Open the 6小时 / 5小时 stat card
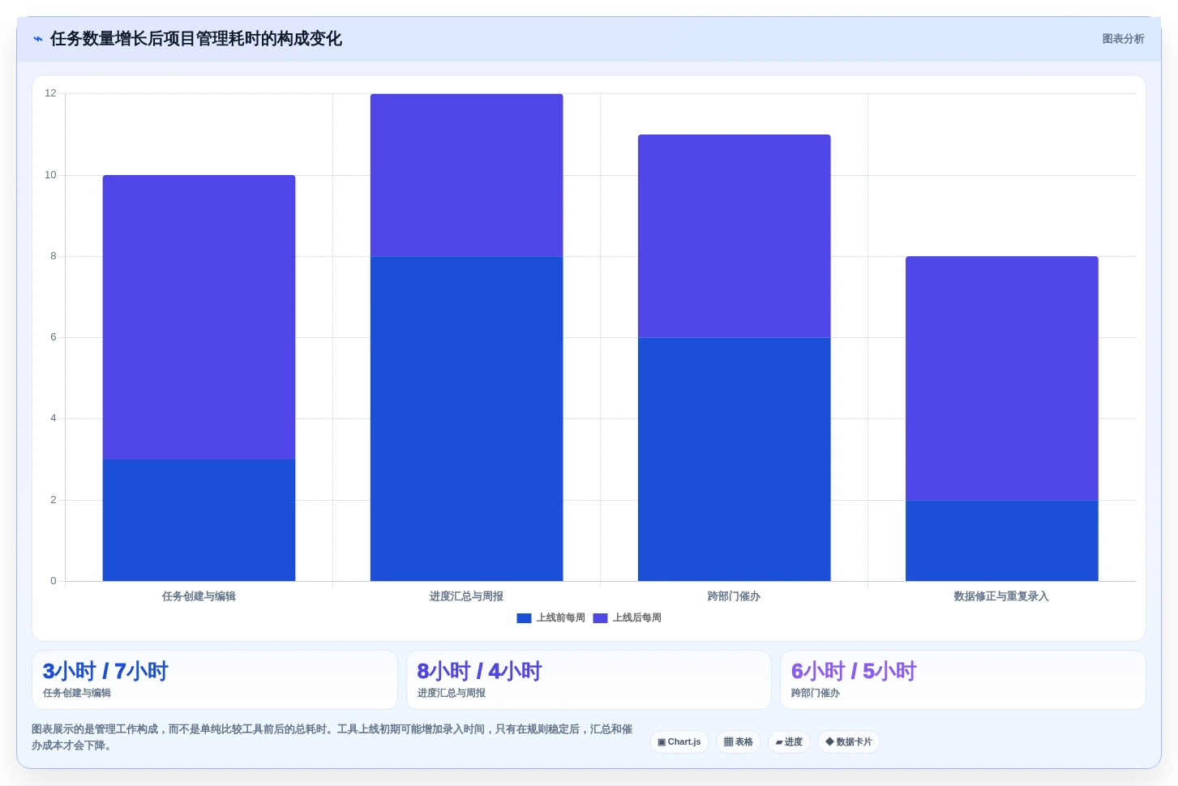 (x=962, y=680)
